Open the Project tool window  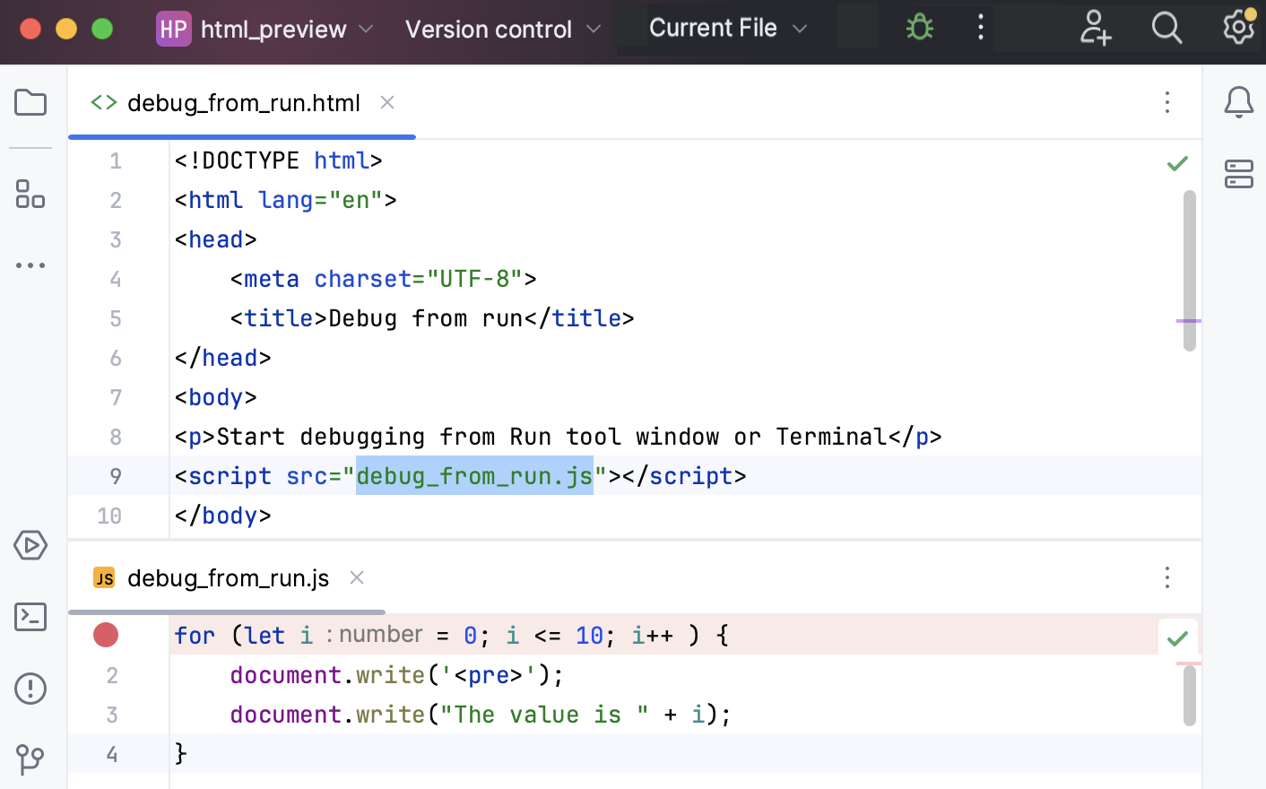[x=30, y=102]
